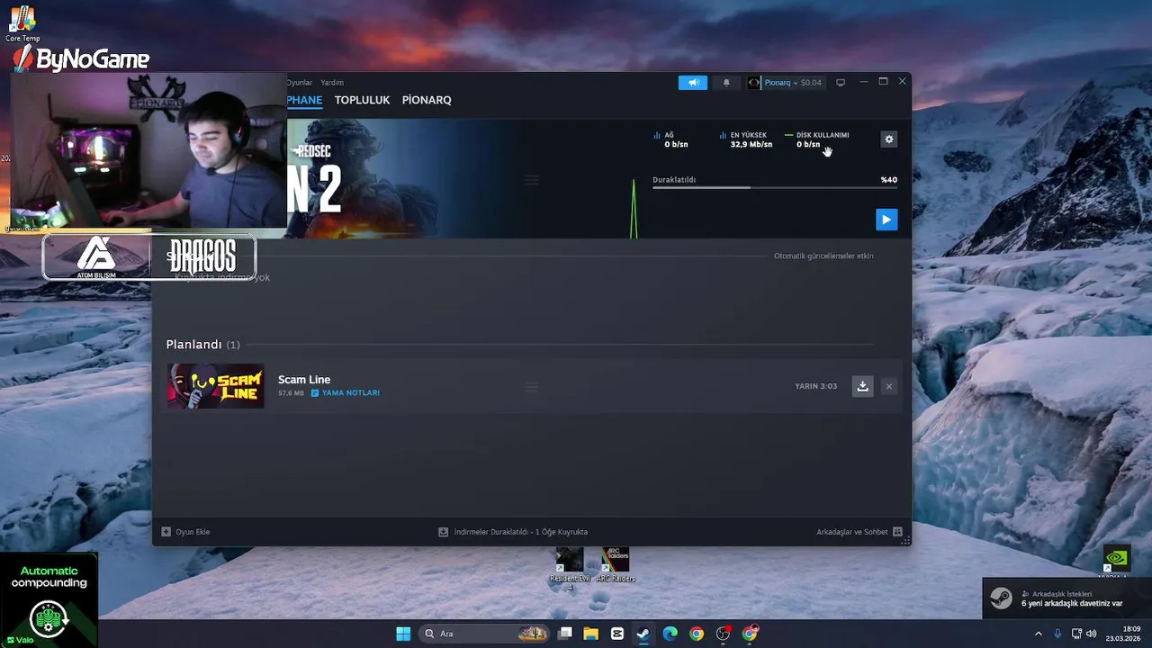The image size is (1152, 648).
Task: Open the network tray icon
Action: [1077, 634]
